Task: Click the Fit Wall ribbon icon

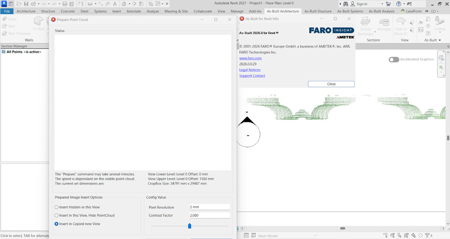Action: (x=39, y=21)
